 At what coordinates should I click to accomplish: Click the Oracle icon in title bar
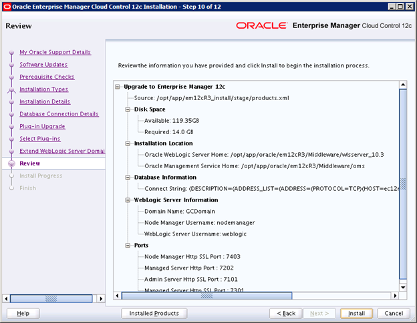tap(7, 7)
